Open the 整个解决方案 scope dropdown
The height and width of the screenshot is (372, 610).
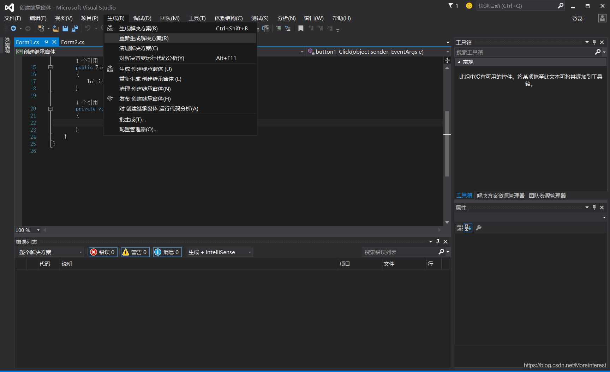[x=51, y=252]
